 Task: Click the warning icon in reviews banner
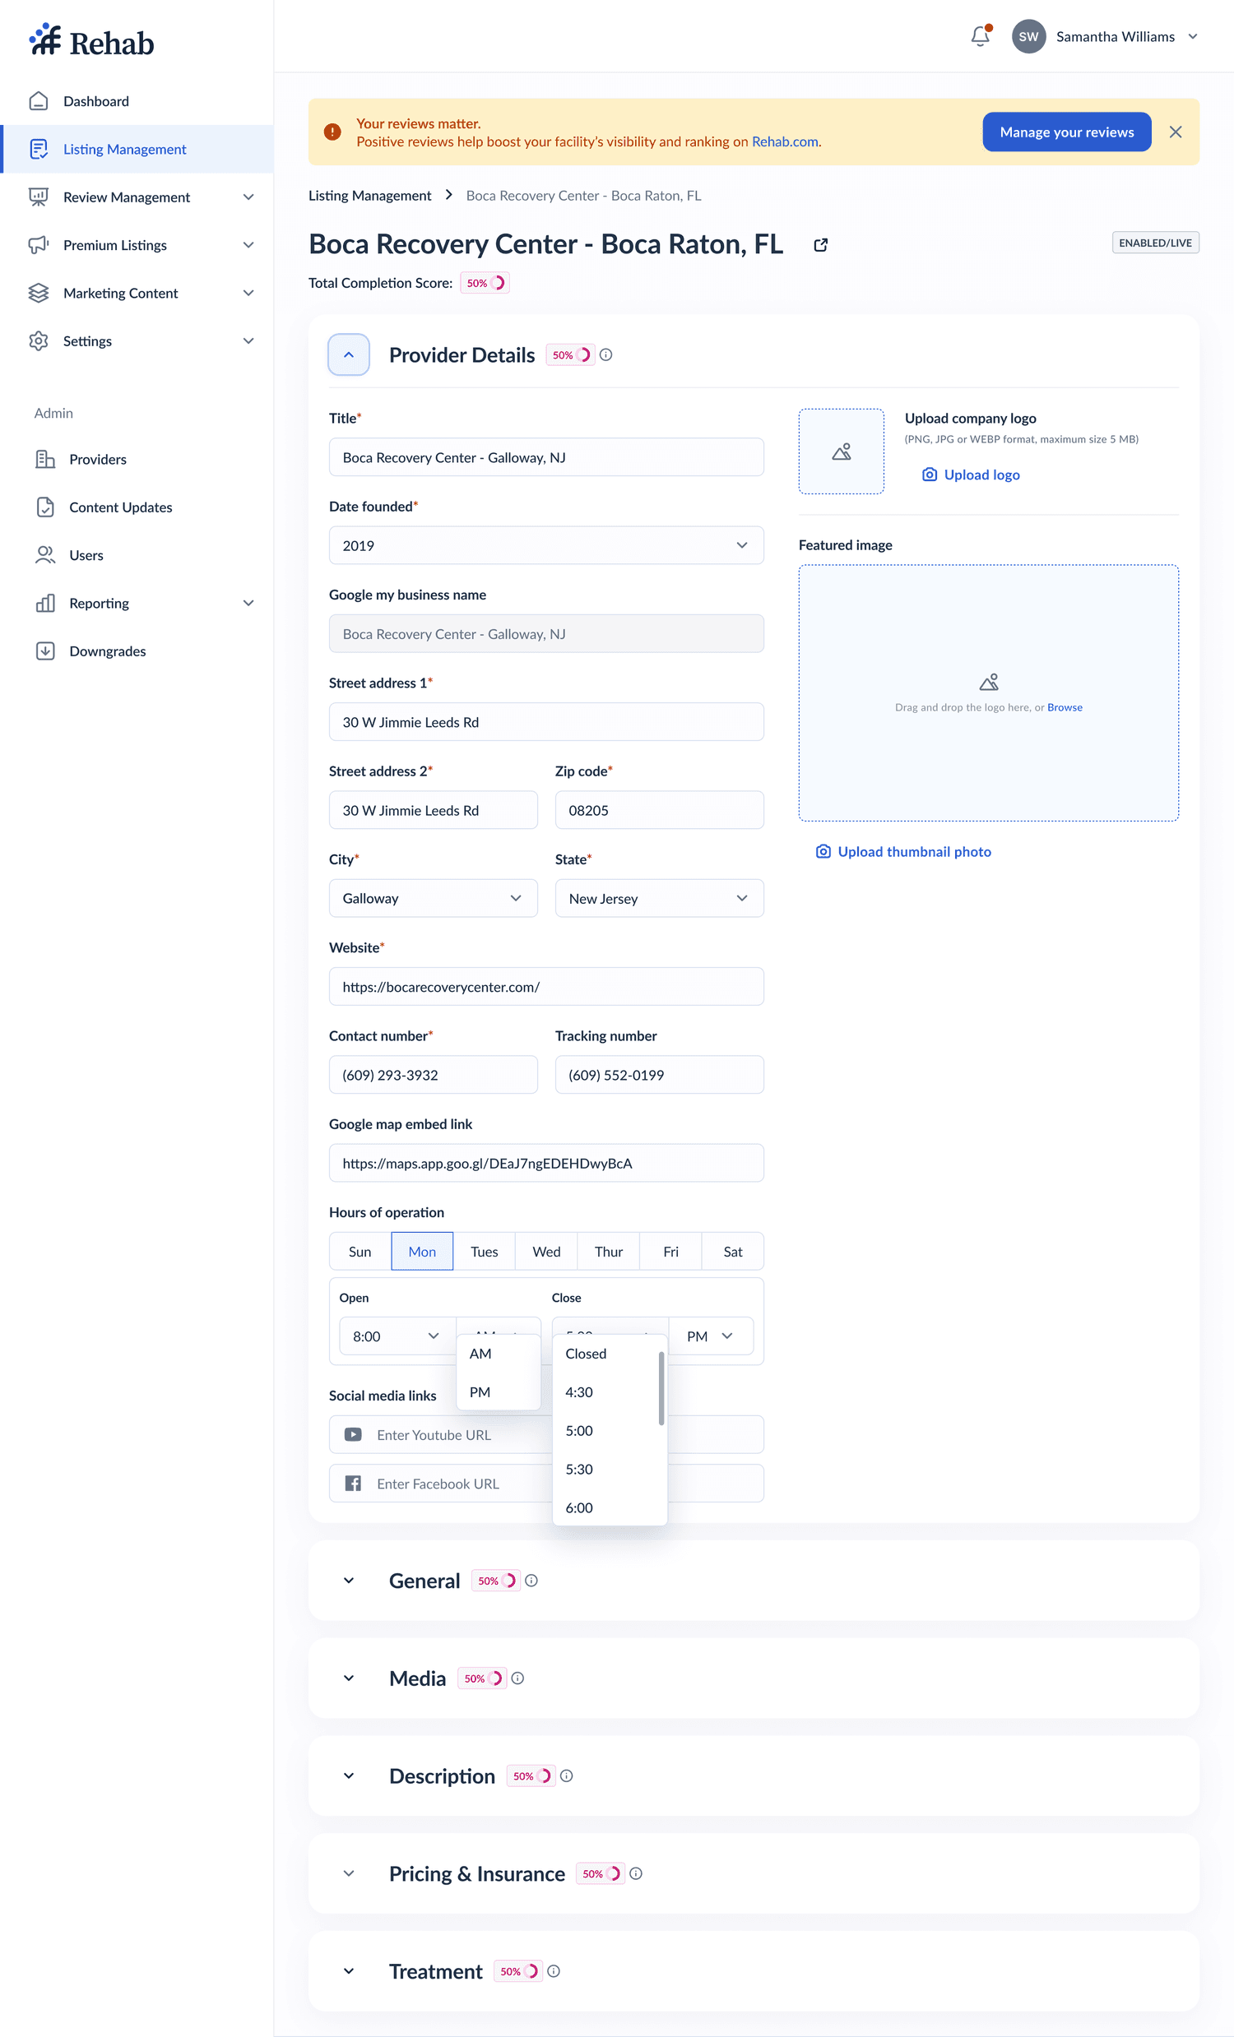click(x=332, y=132)
